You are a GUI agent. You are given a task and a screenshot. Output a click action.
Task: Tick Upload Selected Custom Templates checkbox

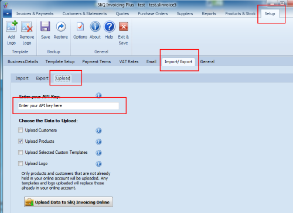click(21, 152)
